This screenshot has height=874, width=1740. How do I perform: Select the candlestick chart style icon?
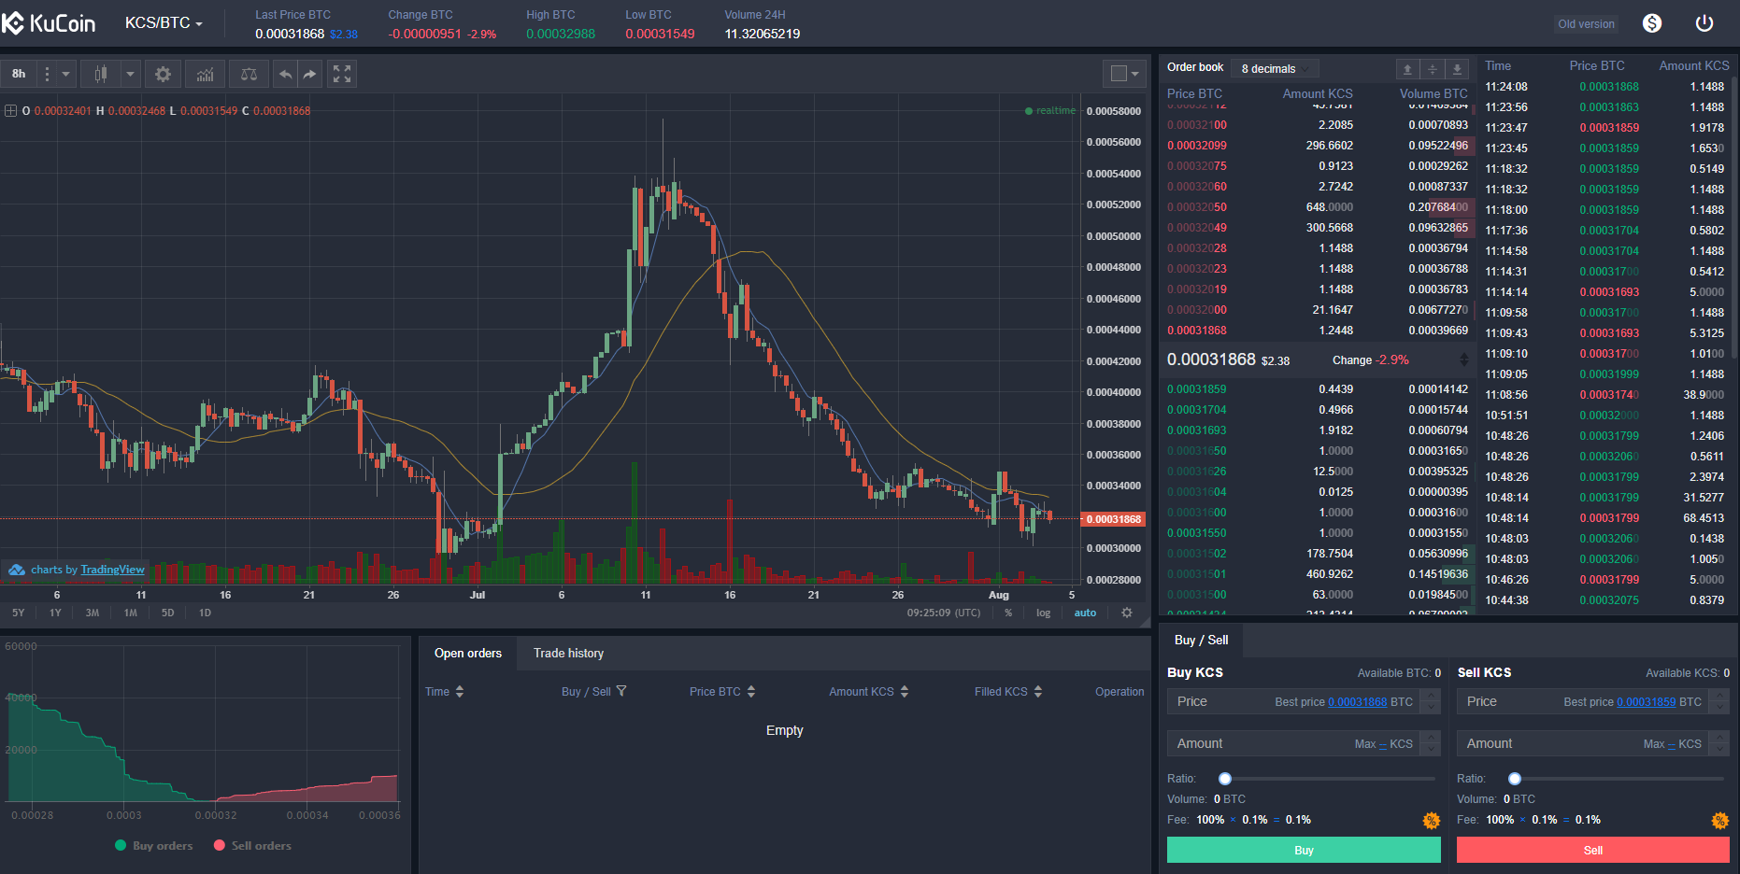pyautogui.click(x=101, y=74)
